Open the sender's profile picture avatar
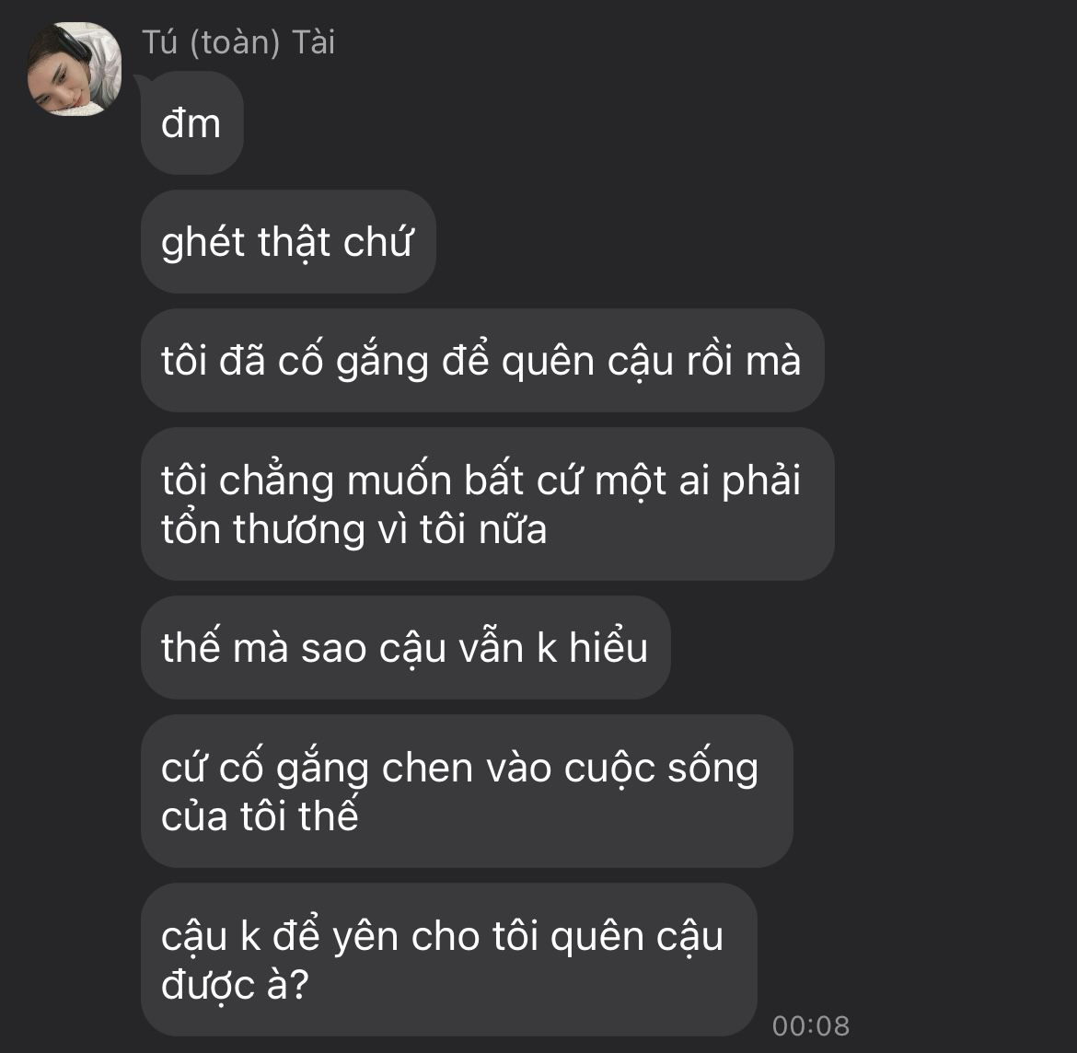 (75, 69)
